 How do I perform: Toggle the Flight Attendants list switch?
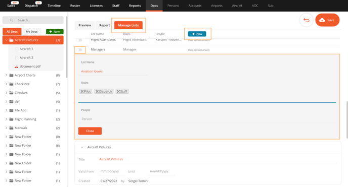[79, 40]
